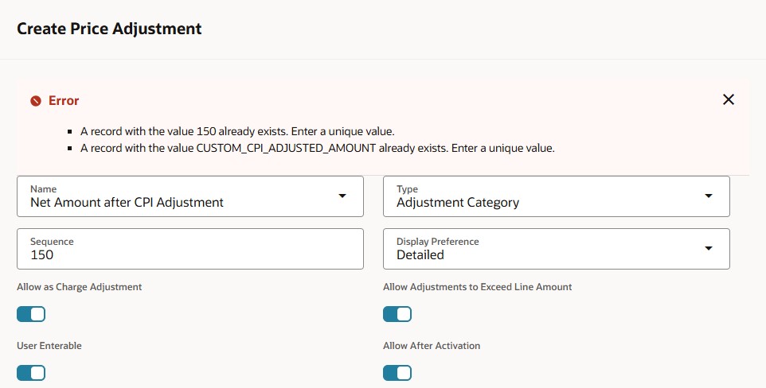Turn off Allow After Activation switch
This screenshot has height=388, width=766.
coord(397,373)
